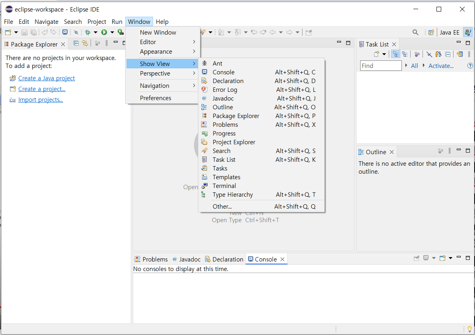Click the Pin Editor toolbar icon
Screen dimensions: 475x335
[x=309, y=33]
